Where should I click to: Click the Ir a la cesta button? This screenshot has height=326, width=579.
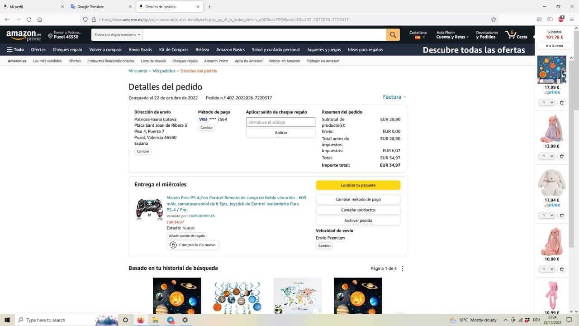click(x=555, y=46)
